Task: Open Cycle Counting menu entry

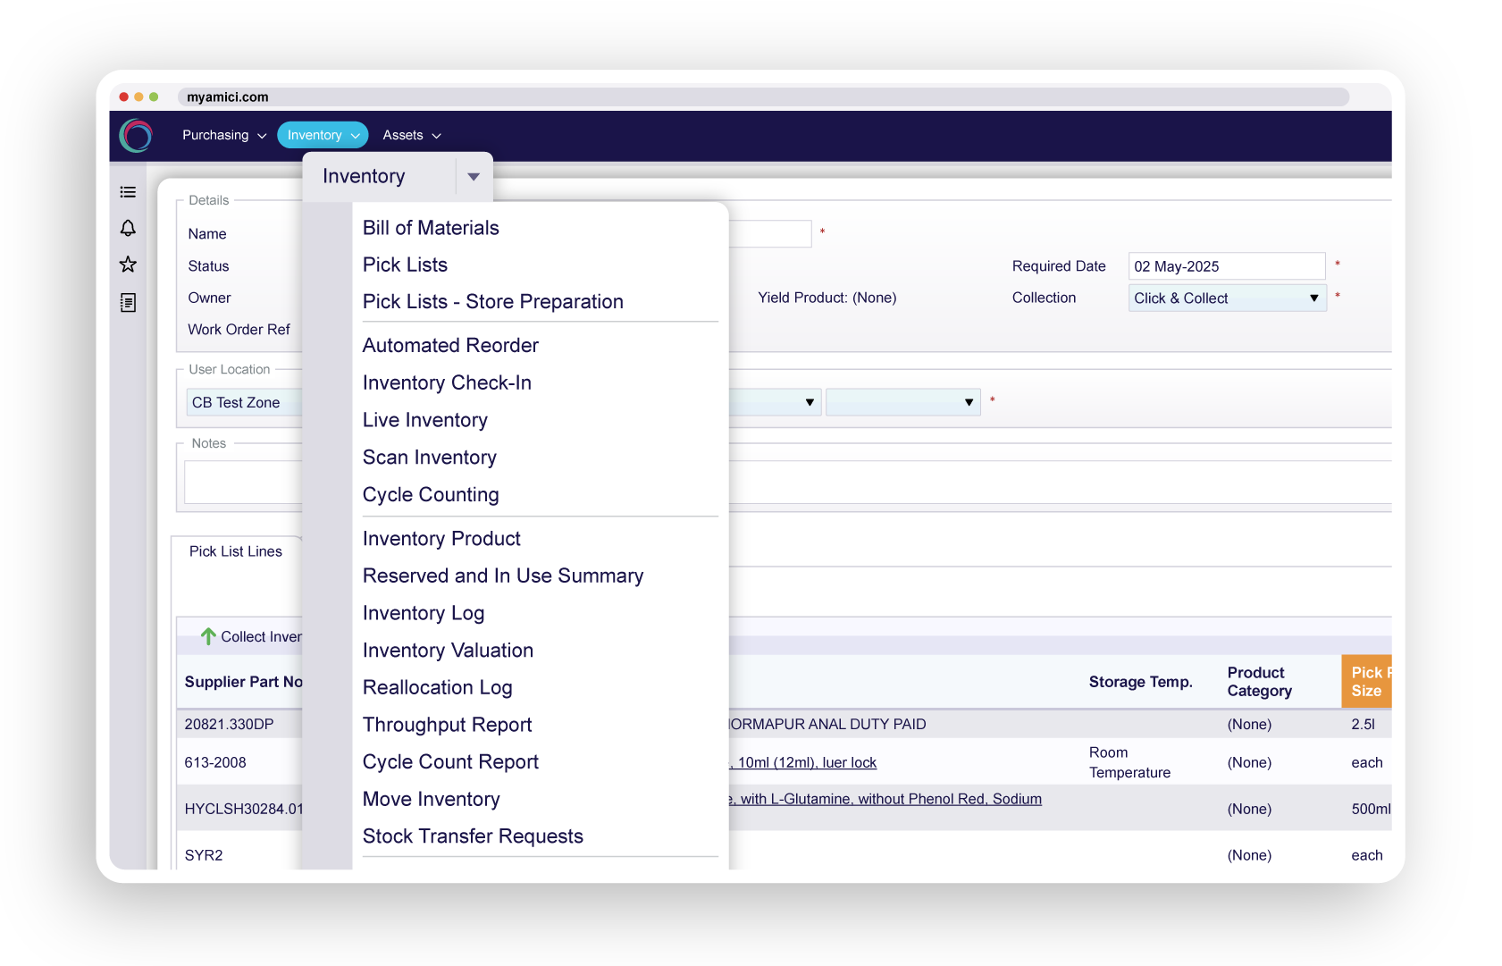Action: (431, 495)
